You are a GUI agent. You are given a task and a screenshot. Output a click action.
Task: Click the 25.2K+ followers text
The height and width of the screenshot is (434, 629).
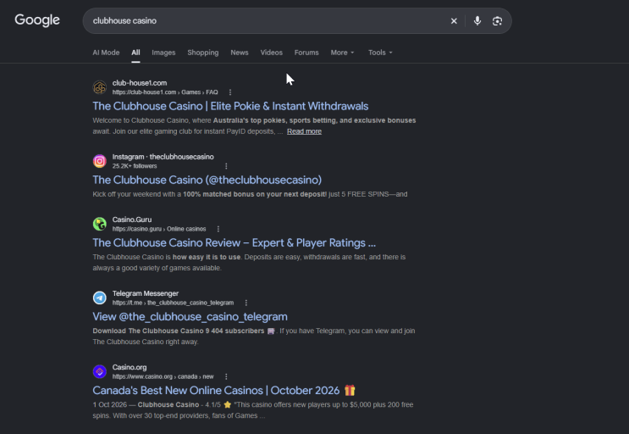click(x=135, y=166)
